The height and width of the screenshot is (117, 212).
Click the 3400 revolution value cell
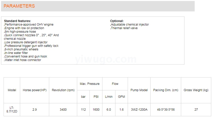coord(63,109)
